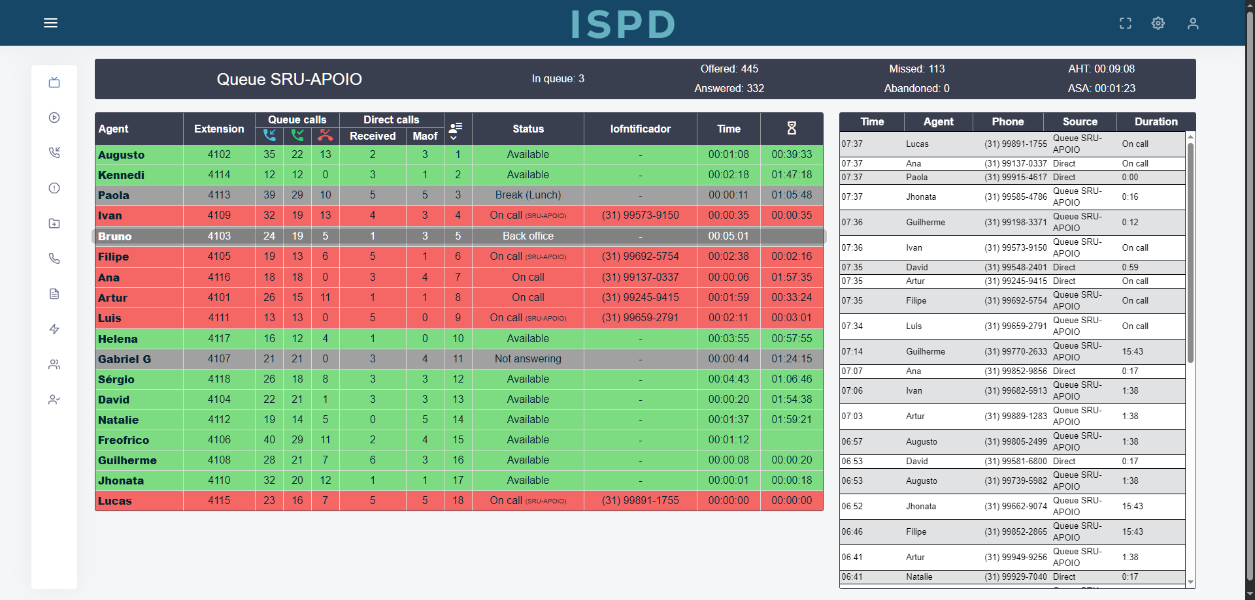Select agent Freofrico in the table
1255x600 pixels.
pos(124,440)
